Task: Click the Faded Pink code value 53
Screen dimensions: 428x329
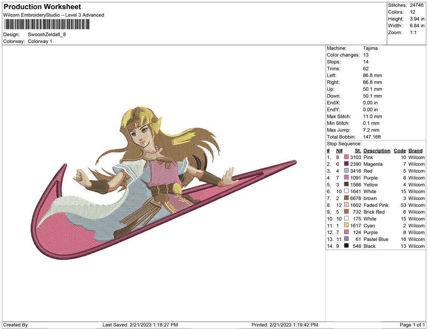Action: 403,205
